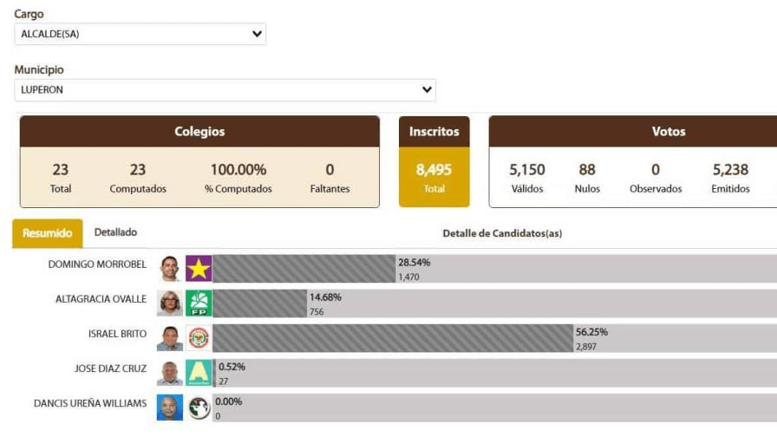
Task: Open the Municipio dropdown showing LUPERON
Action: click(225, 90)
